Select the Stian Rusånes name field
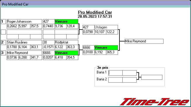 (24, 42)
